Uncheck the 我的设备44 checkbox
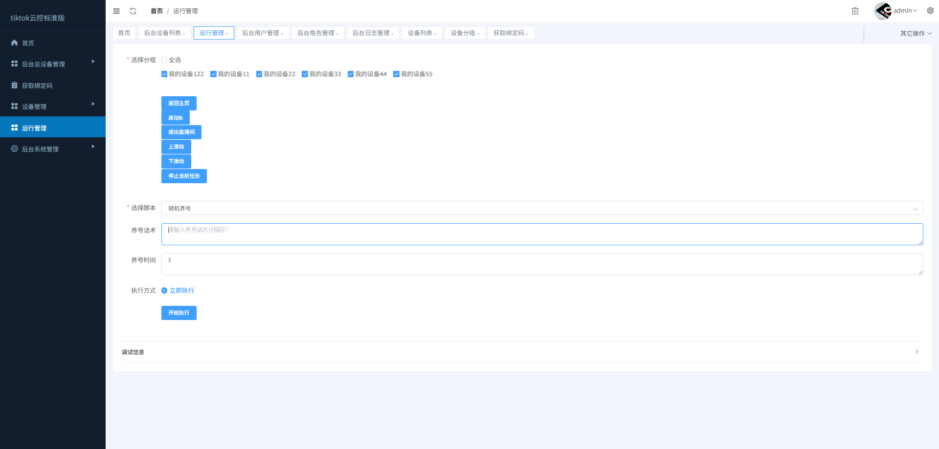The height and width of the screenshot is (449, 939). click(x=351, y=74)
